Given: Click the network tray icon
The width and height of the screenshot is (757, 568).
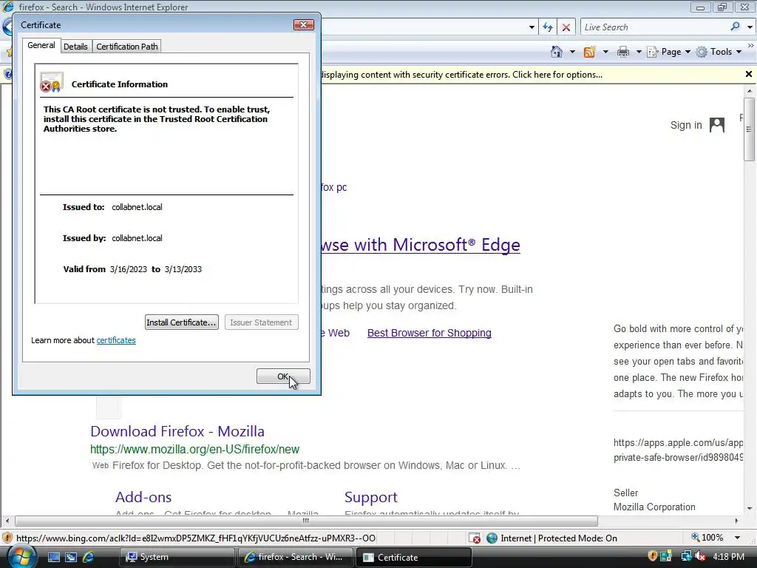Looking at the screenshot, I should click(686, 556).
